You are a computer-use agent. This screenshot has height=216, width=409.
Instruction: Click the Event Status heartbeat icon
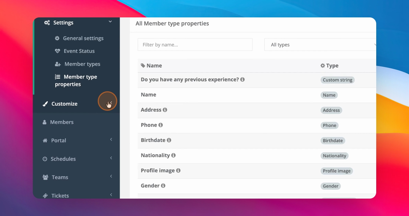pyautogui.click(x=57, y=51)
